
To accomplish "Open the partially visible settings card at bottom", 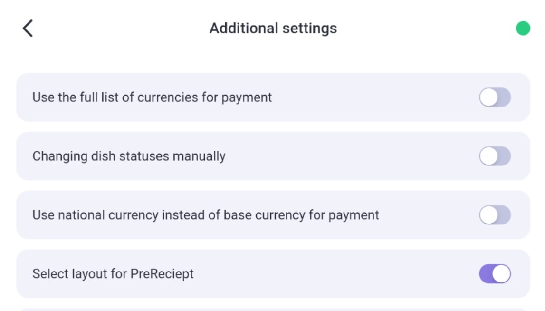I will point(273,310).
